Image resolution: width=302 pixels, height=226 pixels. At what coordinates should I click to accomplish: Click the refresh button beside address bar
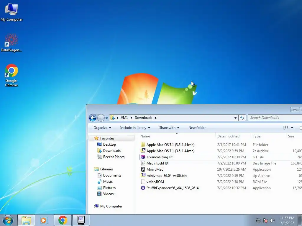pos(242,118)
